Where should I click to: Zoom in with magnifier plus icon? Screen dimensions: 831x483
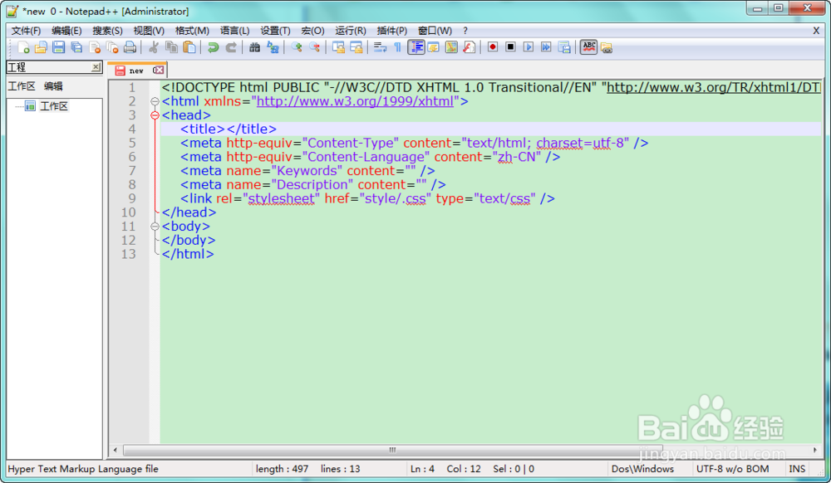pos(297,47)
